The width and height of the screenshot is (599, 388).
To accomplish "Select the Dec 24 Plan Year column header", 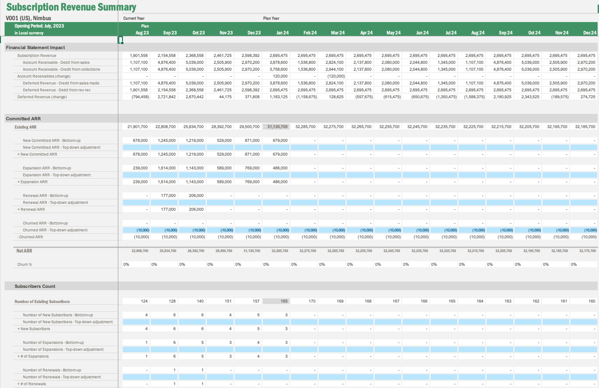I will tap(589, 33).
